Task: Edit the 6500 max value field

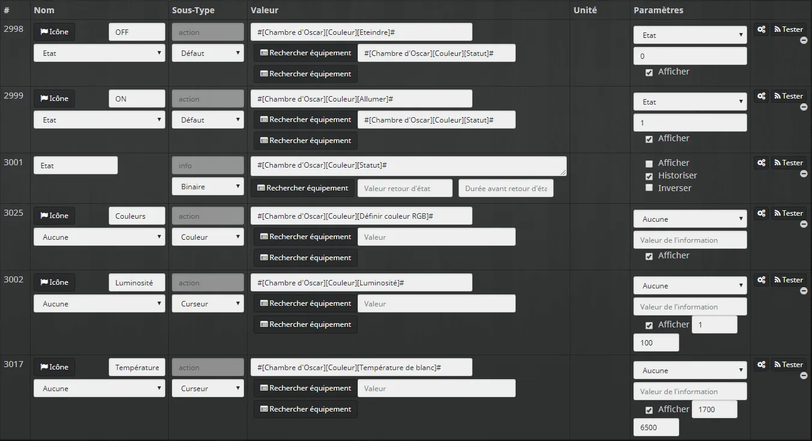Action: 656,427
